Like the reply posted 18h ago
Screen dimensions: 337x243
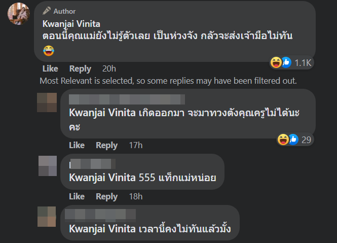pos(77,196)
